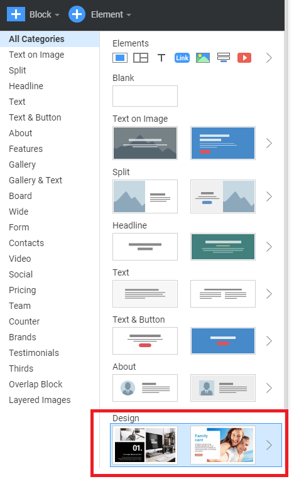Select the Blank block thumbnail
The image size is (294, 484).
[145, 96]
